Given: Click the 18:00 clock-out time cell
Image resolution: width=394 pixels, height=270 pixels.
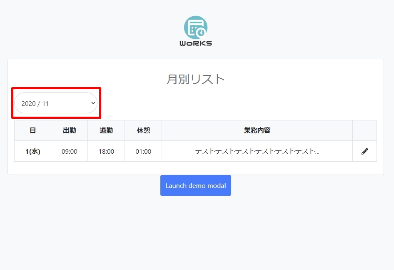Looking at the screenshot, I should [x=106, y=151].
